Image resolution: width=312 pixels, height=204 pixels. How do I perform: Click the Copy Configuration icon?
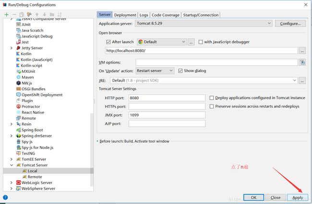point(22,14)
